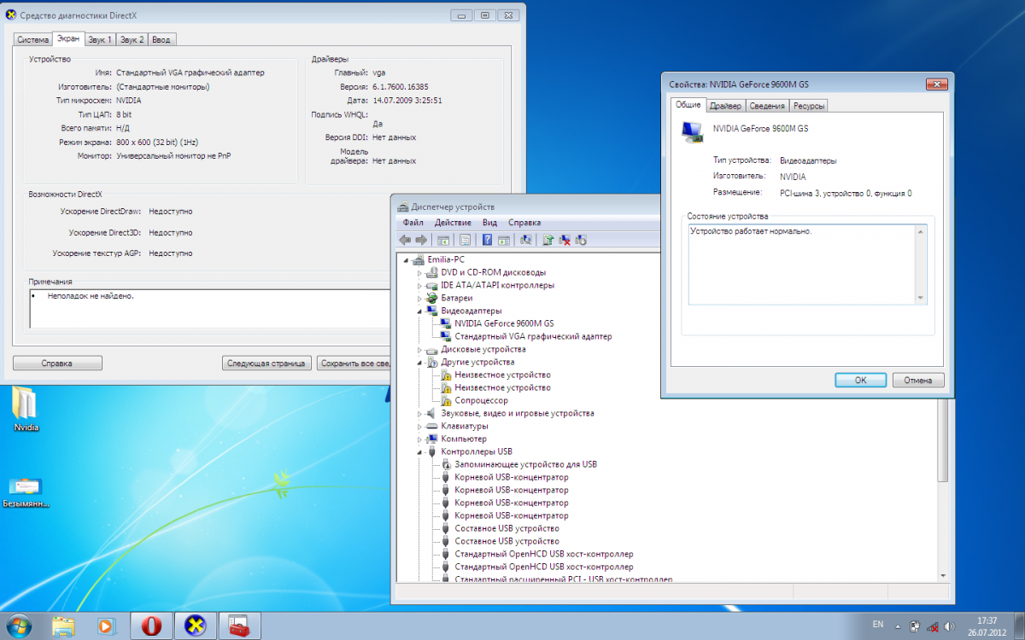1025x640 pixels.
Task: Switch to Opera browser in the taskbar
Action: (x=152, y=625)
